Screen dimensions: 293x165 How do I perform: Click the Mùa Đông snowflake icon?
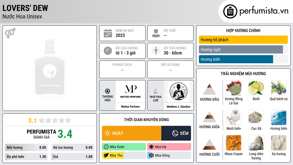pos(151,156)
